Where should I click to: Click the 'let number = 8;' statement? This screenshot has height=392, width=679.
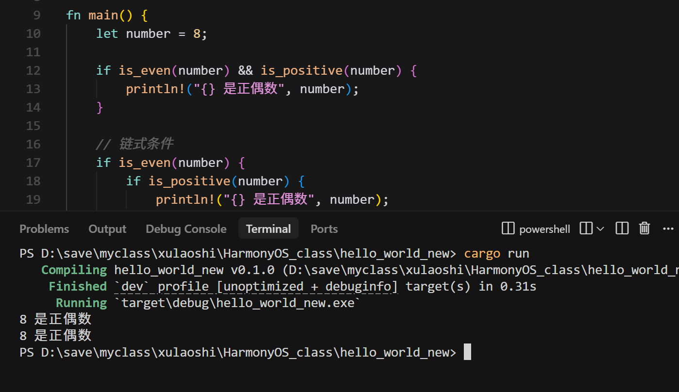coord(152,33)
